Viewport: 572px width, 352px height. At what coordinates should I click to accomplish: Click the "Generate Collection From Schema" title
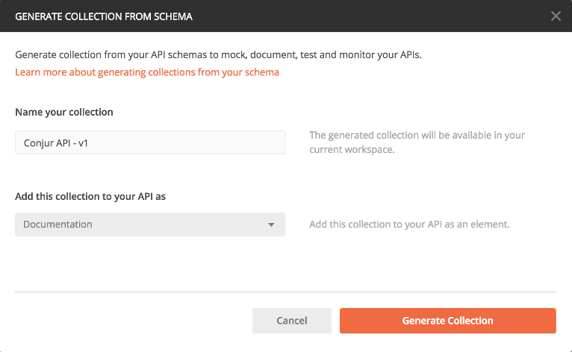click(x=104, y=16)
